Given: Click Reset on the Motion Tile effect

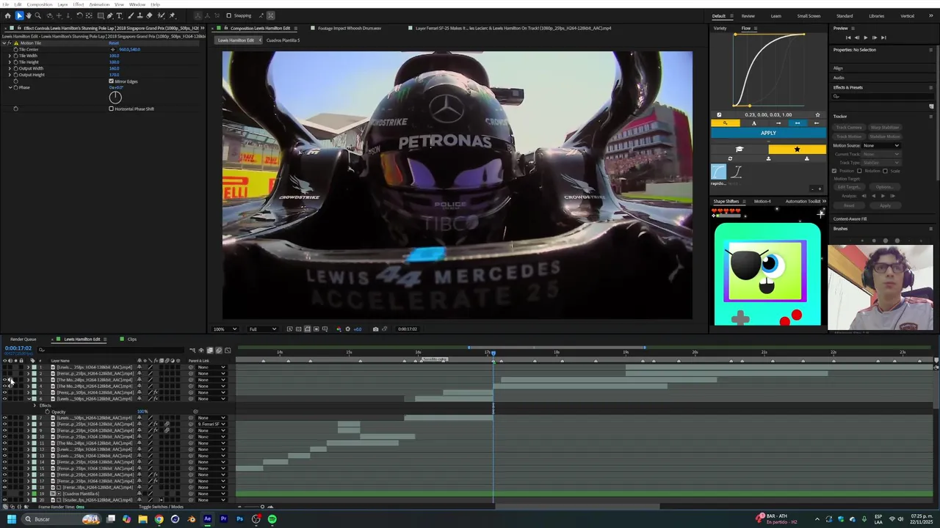Looking at the screenshot, I should [114, 43].
